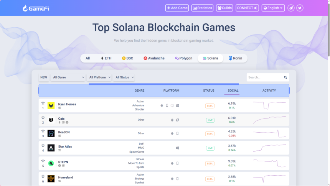Click Nyan Heroes Android platform icon
This screenshot has width=330, height=186.
coord(162,105)
